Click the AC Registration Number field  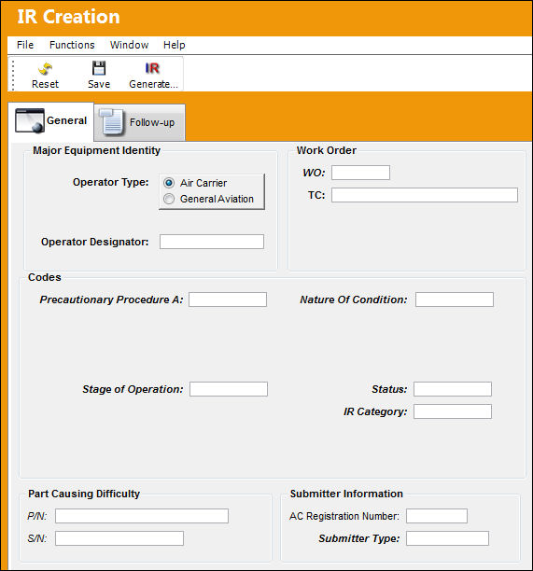(437, 516)
